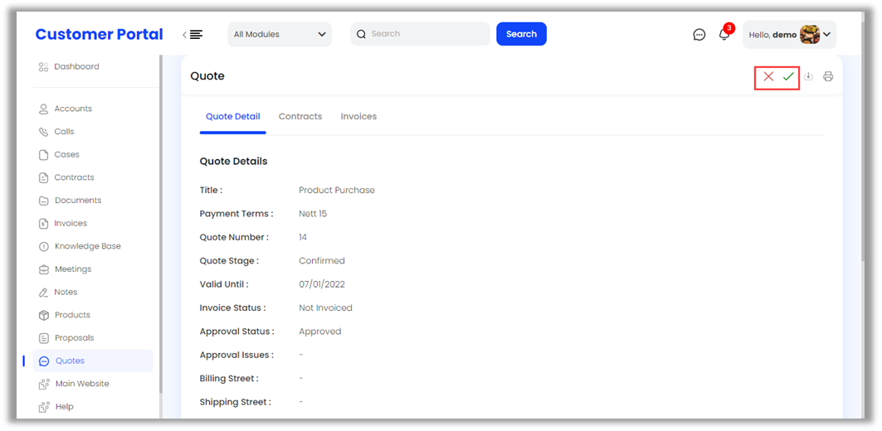Collapse the sidebar with the hamburger toggle
882x431 pixels.
(193, 35)
